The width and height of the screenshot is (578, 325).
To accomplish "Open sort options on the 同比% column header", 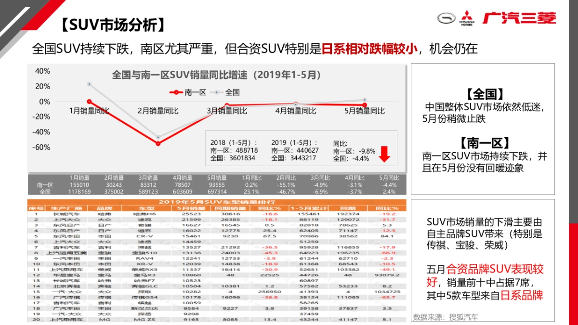I will point(269,209).
